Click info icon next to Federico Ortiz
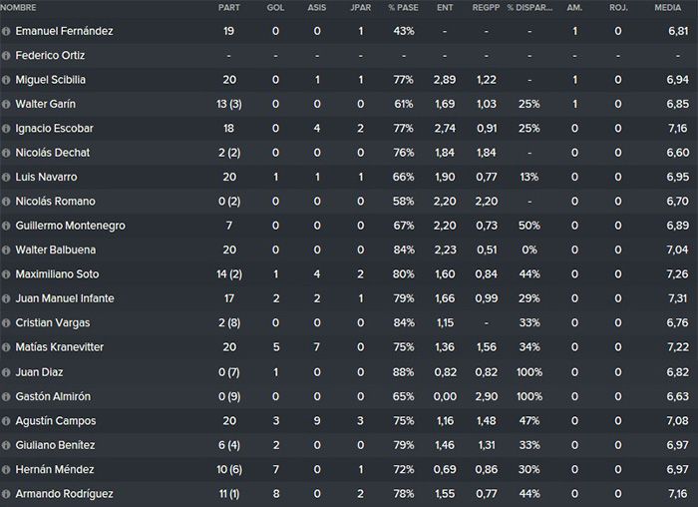The image size is (698, 507). (x=6, y=56)
